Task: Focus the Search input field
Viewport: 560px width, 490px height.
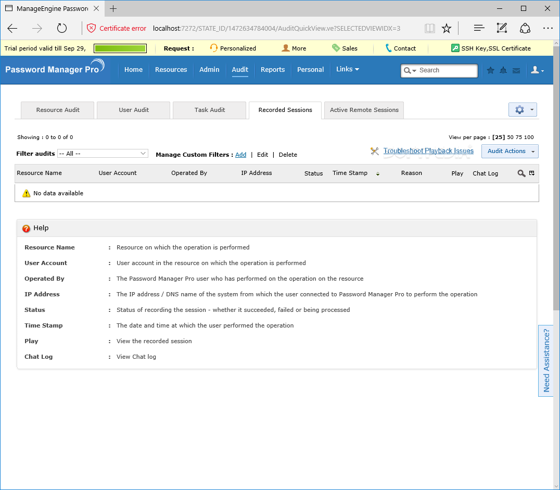Action: click(447, 70)
